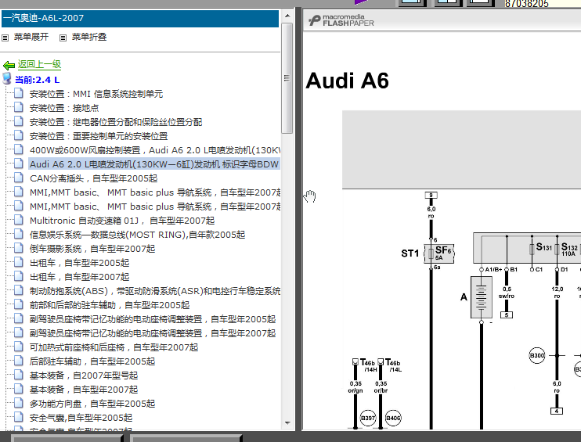Click page icon of CAN分离插头 entry
581x442 pixels.
19,178
